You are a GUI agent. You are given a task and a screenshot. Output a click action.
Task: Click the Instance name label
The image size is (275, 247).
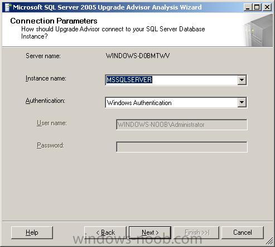(46, 78)
